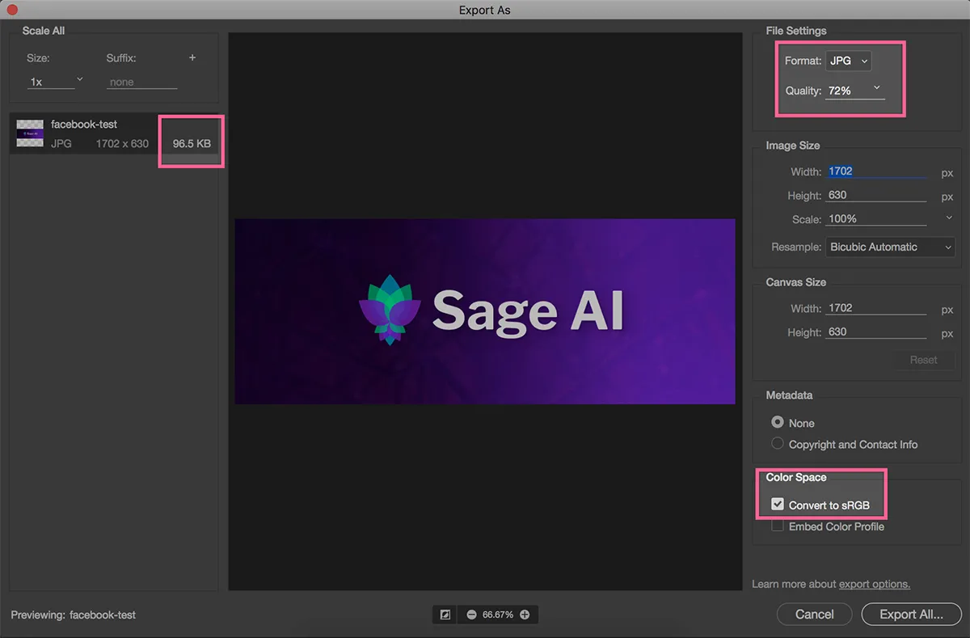Zoom in the preview with plus icon

point(525,615)
